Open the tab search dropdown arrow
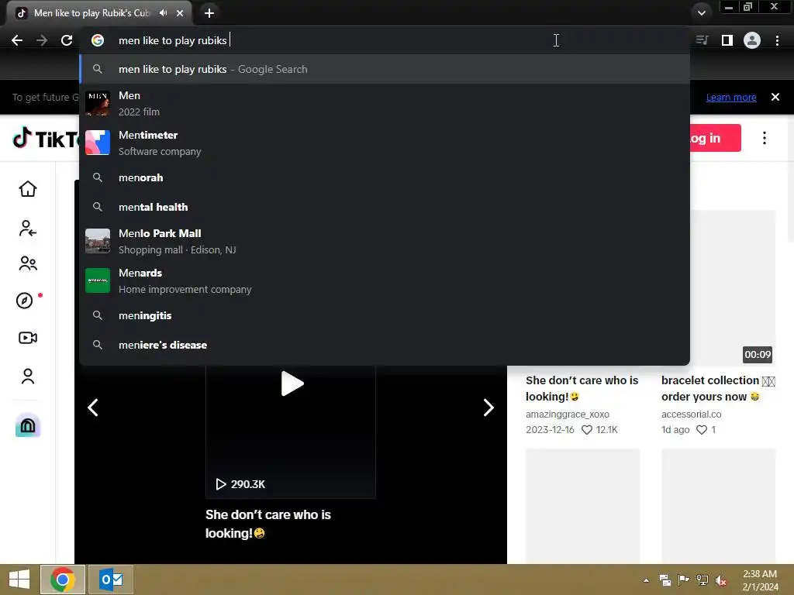The height and width of the screenshot is (595, 794). pyautogui.click(x=701, y=13)
